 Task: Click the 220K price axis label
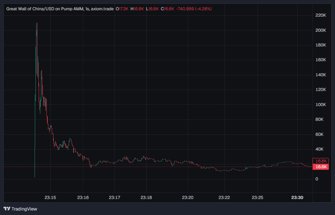321,15
